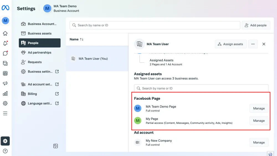277x156 pixels.
Task: Click the top people search field
Action: click(x=155, y=25)
